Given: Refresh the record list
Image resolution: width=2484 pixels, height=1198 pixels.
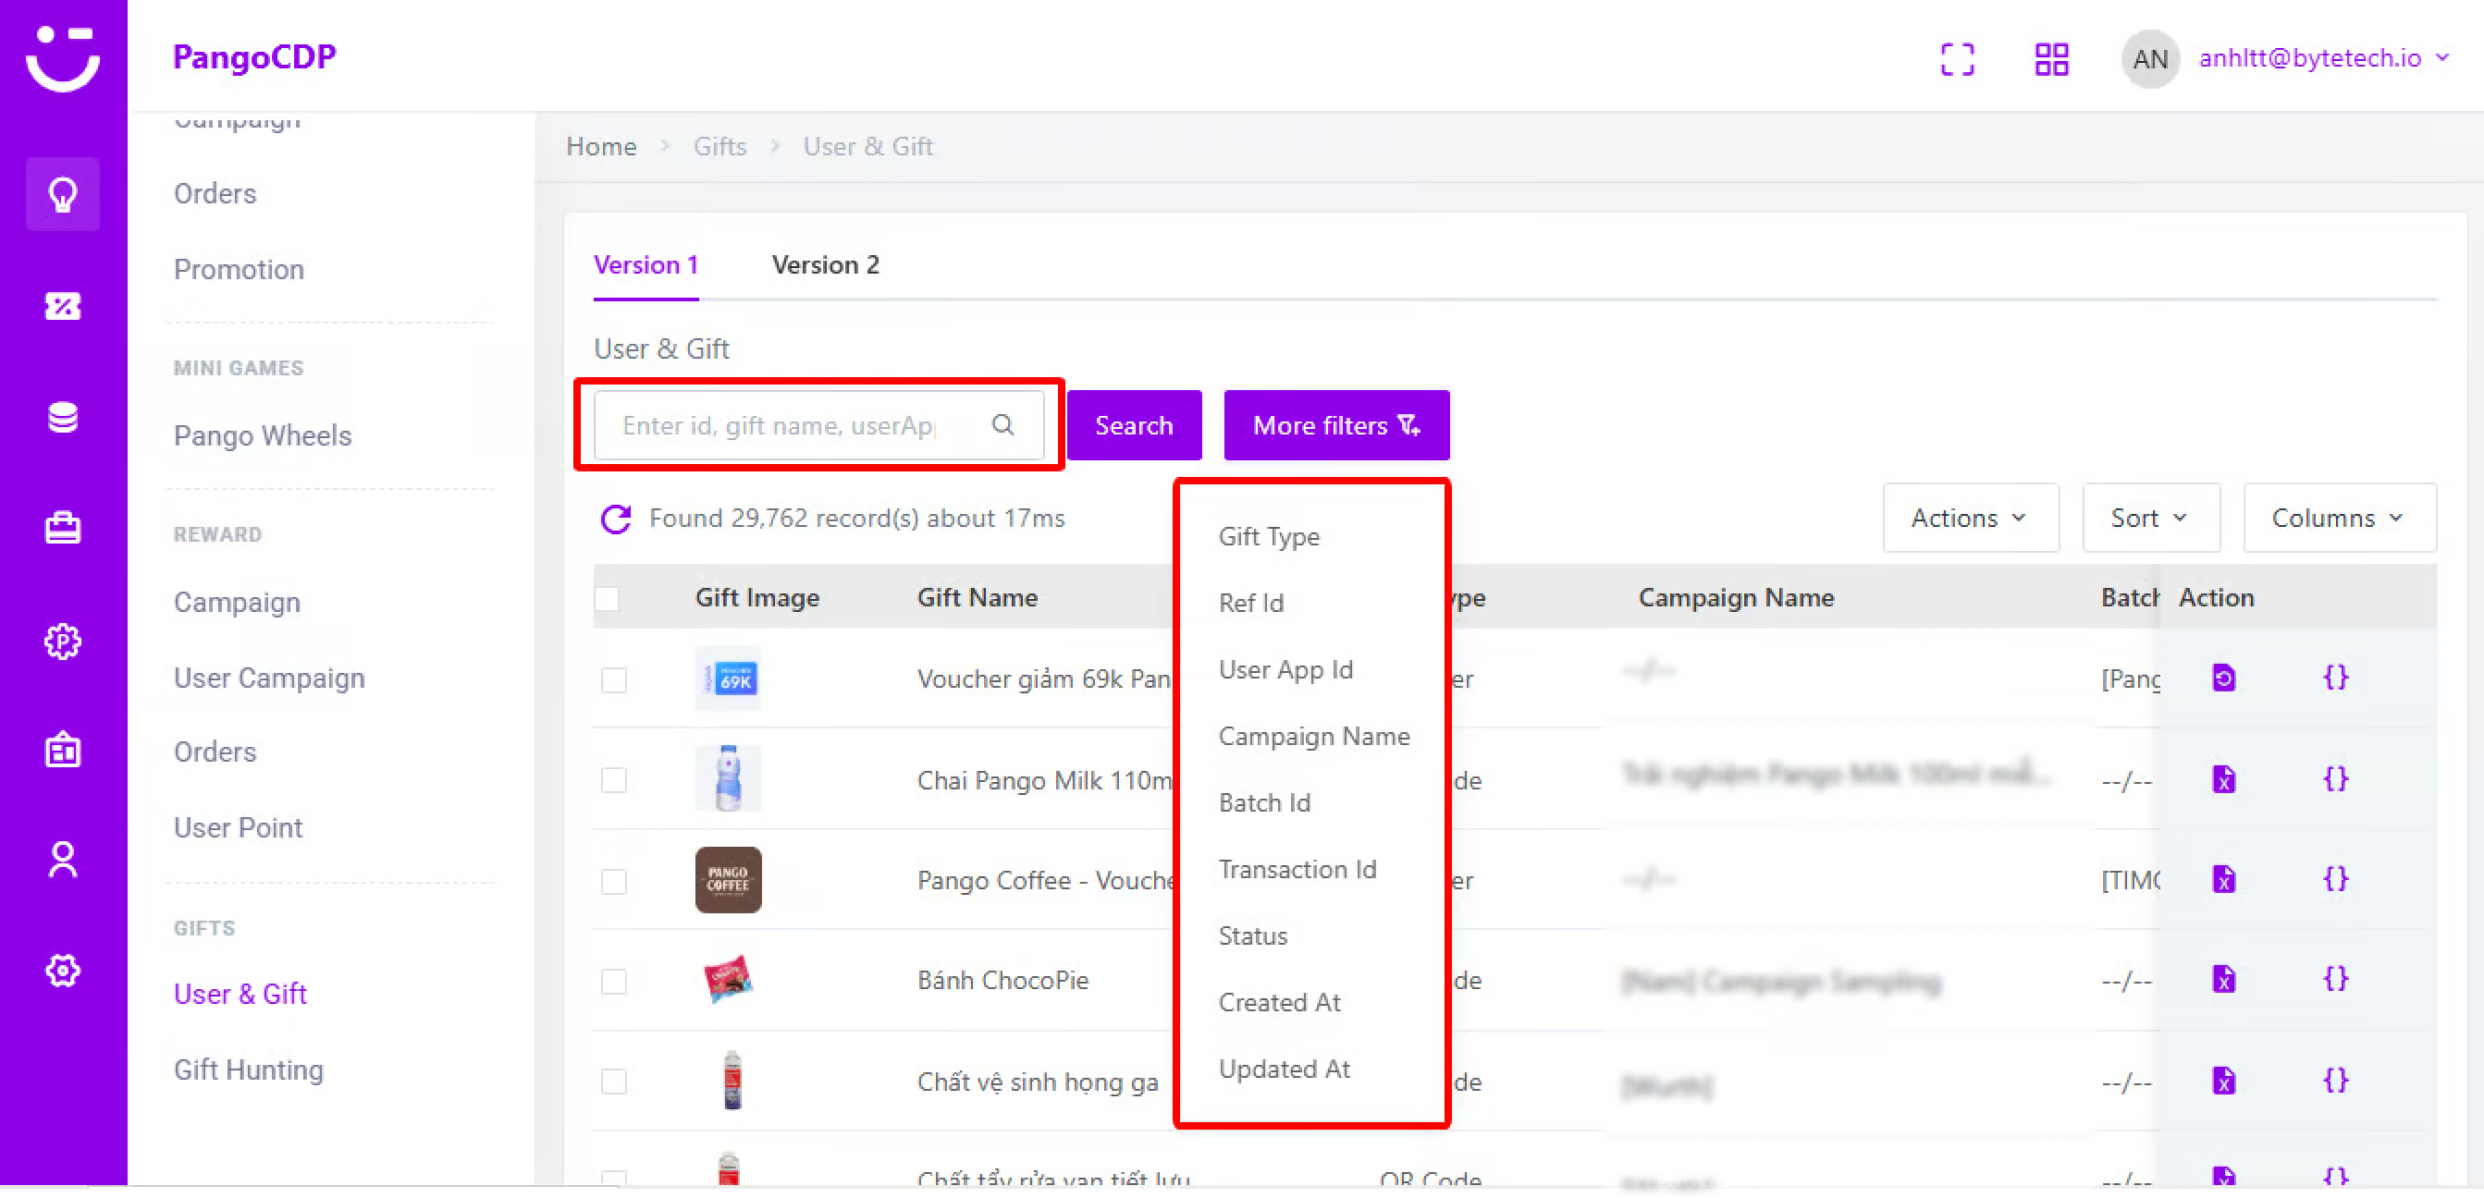Looking at the screenshot, I should [x=615, y=520].
